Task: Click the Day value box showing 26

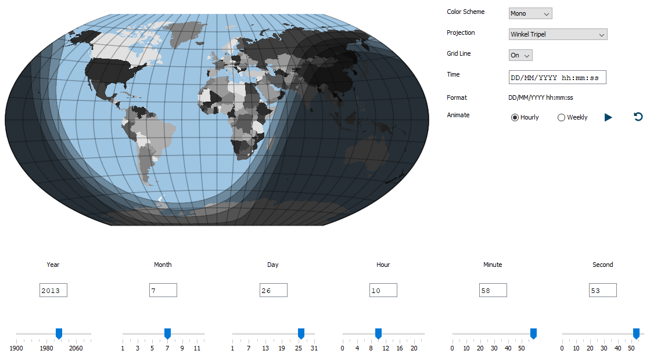Action: [274, 290]
